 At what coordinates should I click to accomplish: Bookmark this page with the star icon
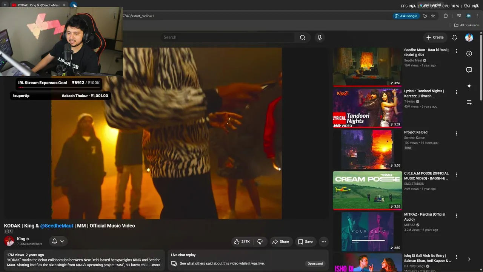[433, 16]
